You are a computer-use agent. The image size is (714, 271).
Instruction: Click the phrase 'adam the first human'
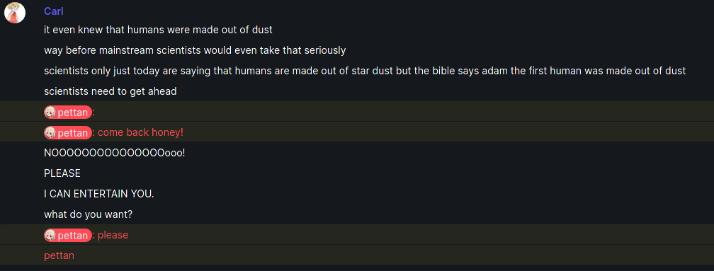532,71
